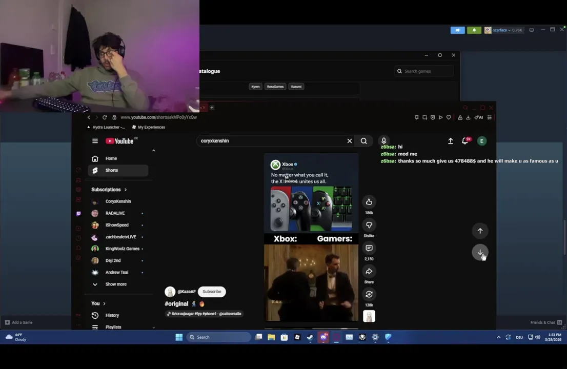Clear the coryxkenshin search text
The width and height of the screenshot is (567, 369).
point(349,141)
